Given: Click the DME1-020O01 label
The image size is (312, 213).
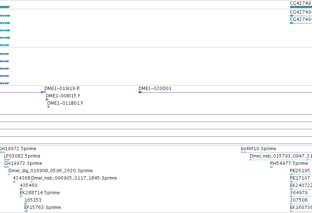Looking at the screenshot, I should click(x=155, y=89).
